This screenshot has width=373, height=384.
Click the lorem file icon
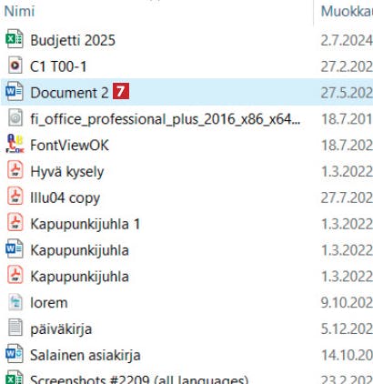15,301
